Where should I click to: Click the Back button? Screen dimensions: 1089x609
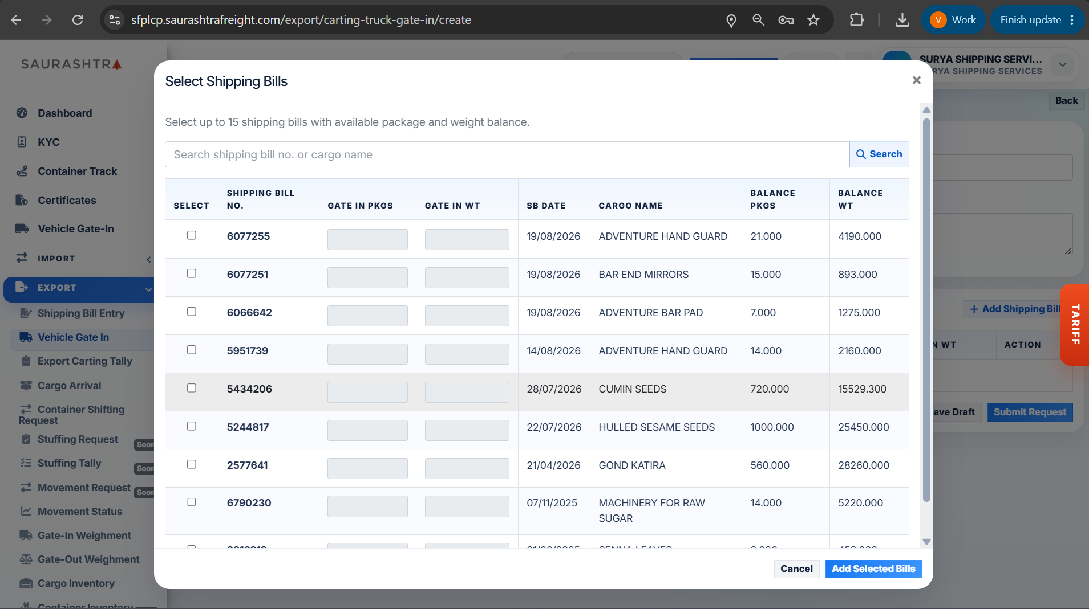tap(1066, 100)
